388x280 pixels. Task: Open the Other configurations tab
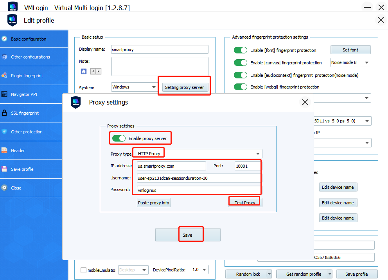tap(34, 57)
